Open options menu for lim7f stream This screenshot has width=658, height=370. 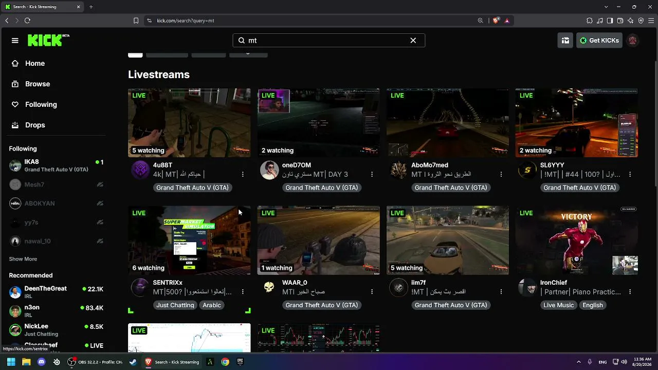pos(501,291)
